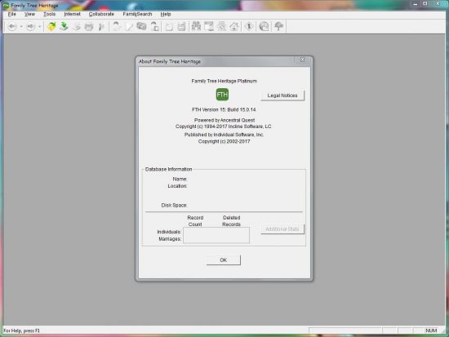Open the View menu
449x337 pixels.
[x=29, y=14]
